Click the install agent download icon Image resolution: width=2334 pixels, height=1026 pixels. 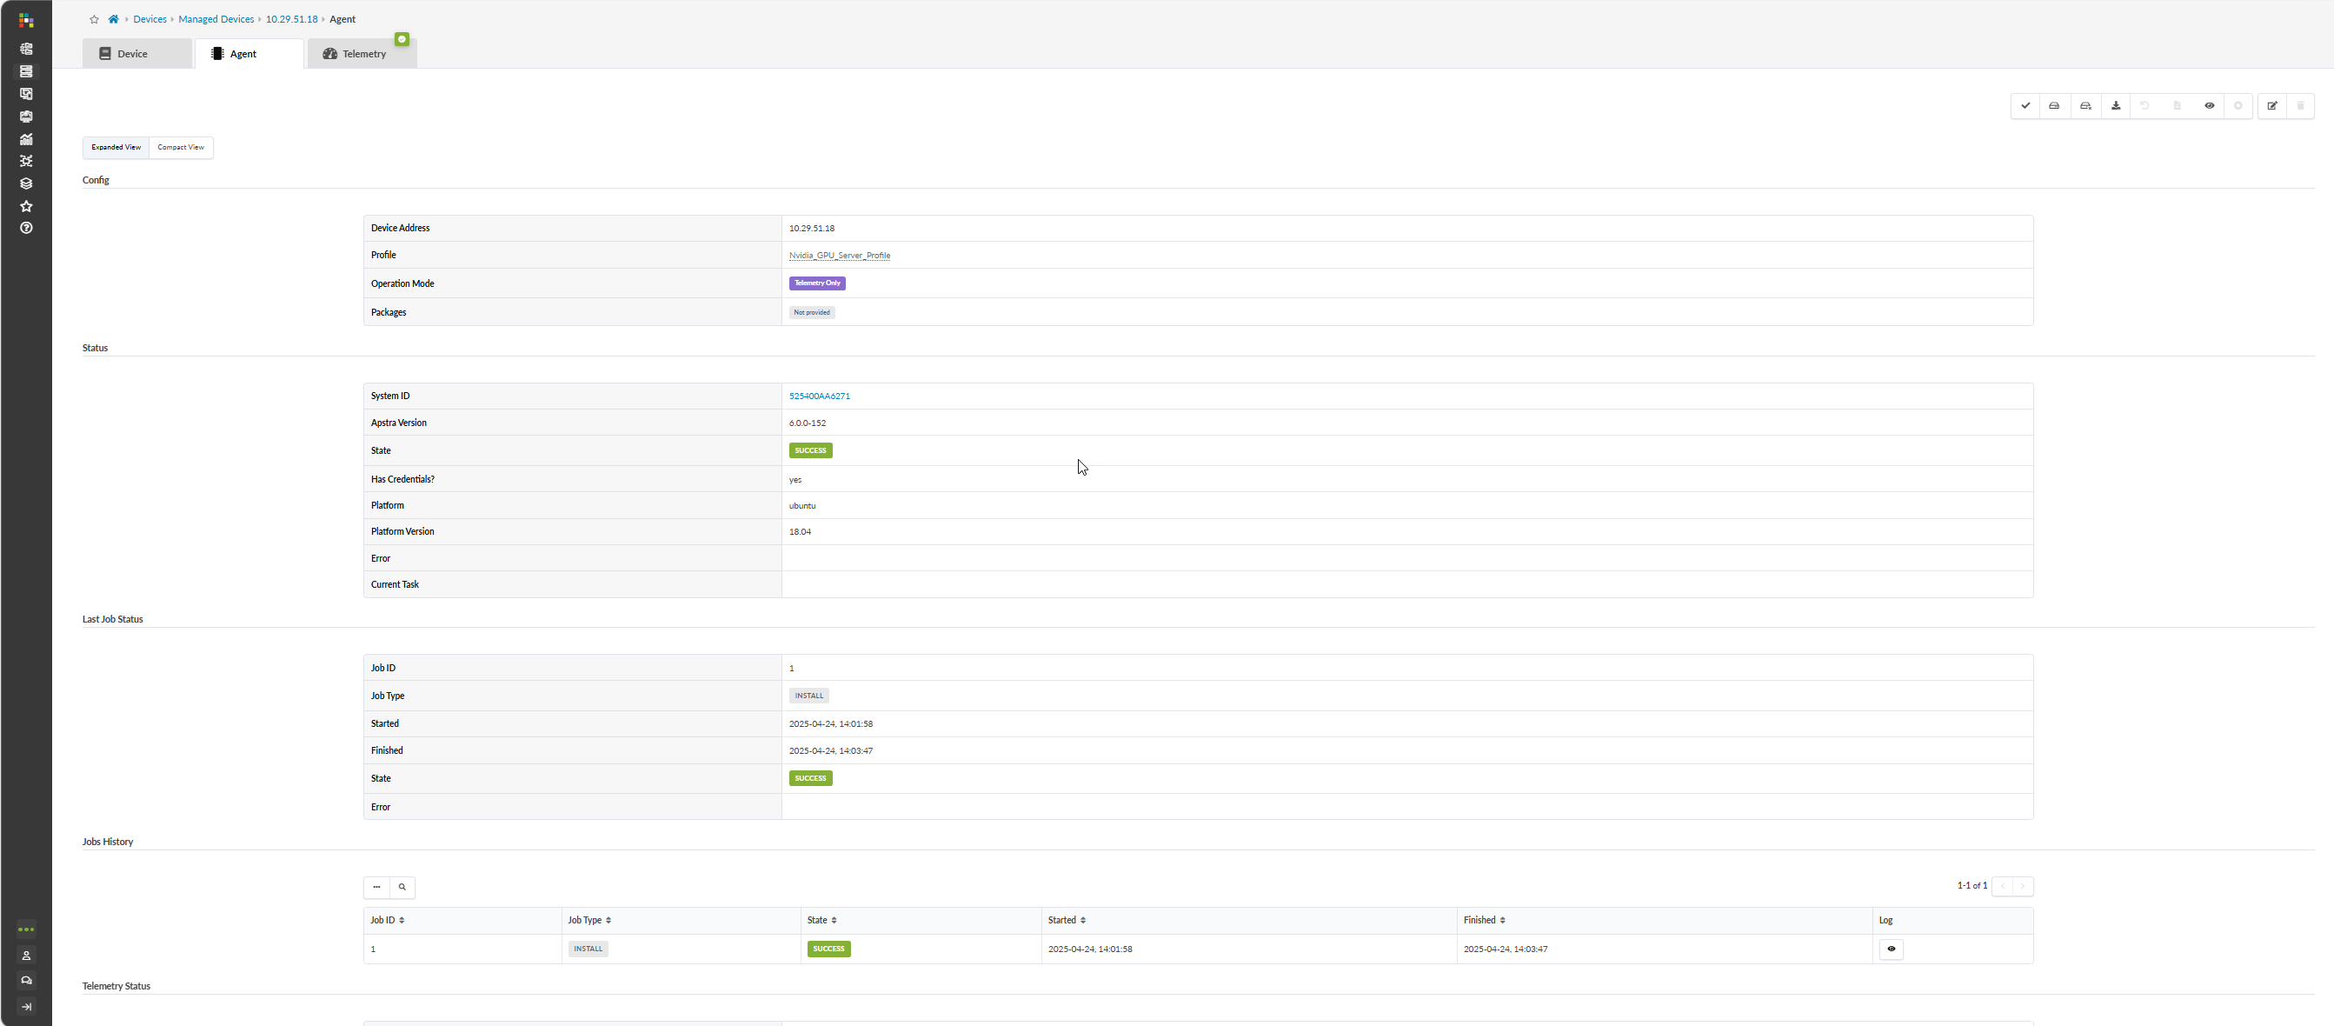2116,106
